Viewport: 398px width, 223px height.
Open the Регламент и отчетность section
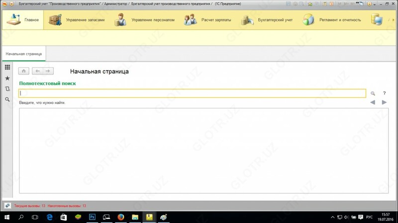[331, 20]
